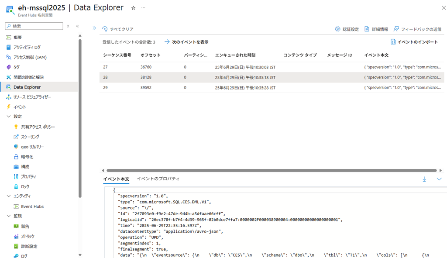Open 構成 configuration page
This screenshot has height=258, width=447.
[x=25, y=167]
